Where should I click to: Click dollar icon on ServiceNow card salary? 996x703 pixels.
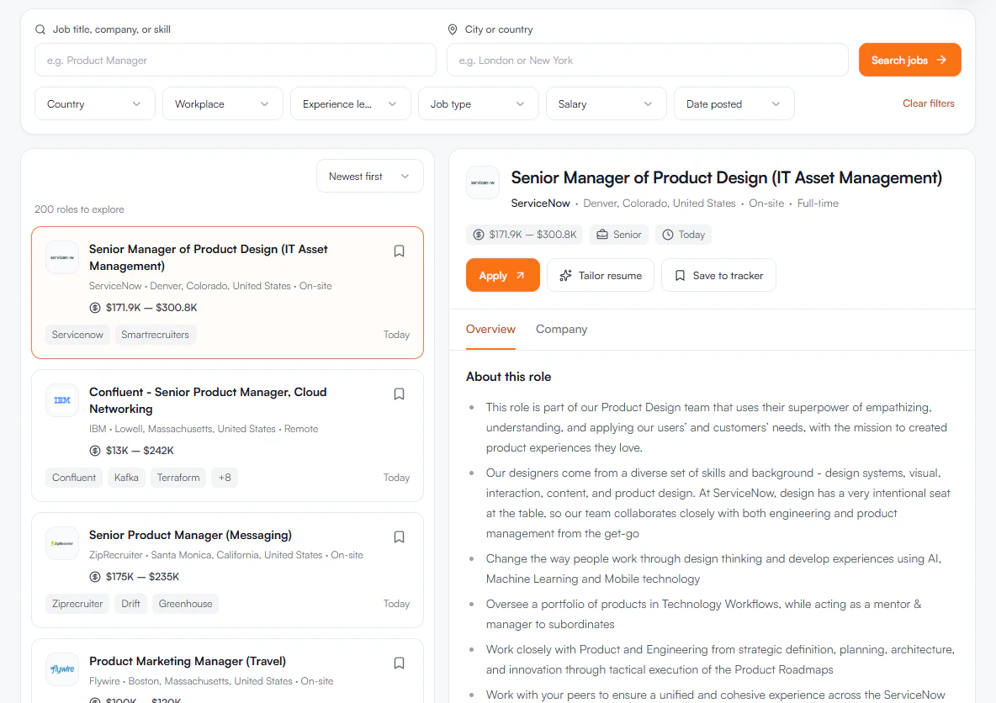95,308
